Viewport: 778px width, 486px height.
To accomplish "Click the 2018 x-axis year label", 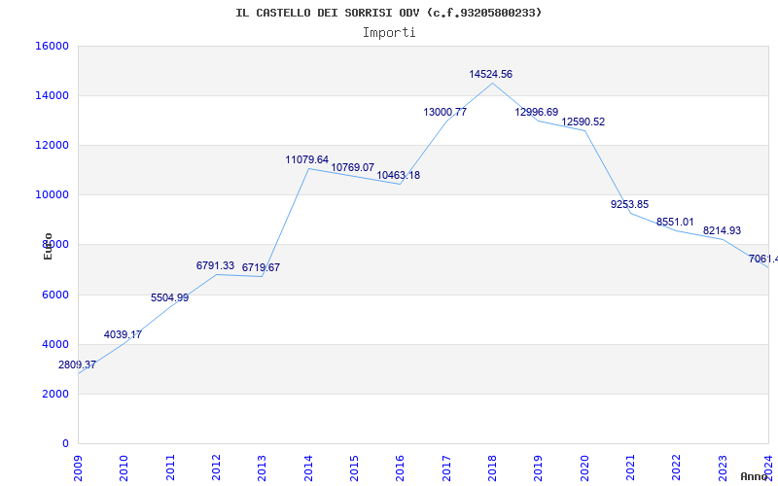I will [x=492, y=468].
